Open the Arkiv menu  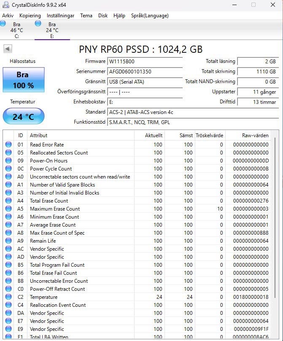[x=8, y=16]
